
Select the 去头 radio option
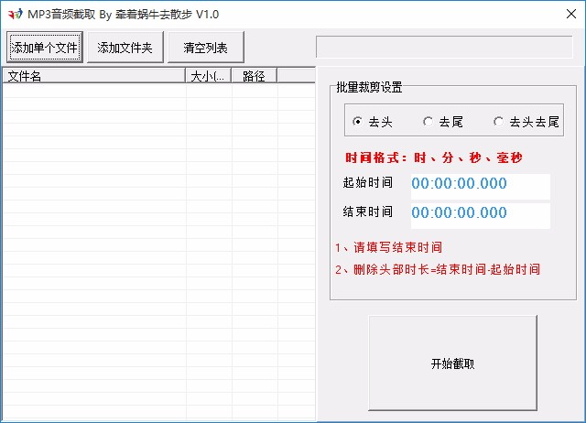click(373, 122)
